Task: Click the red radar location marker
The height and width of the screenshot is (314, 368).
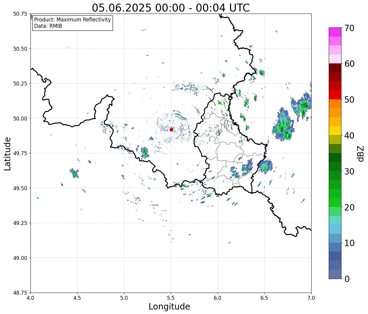Action: (171, 130)
